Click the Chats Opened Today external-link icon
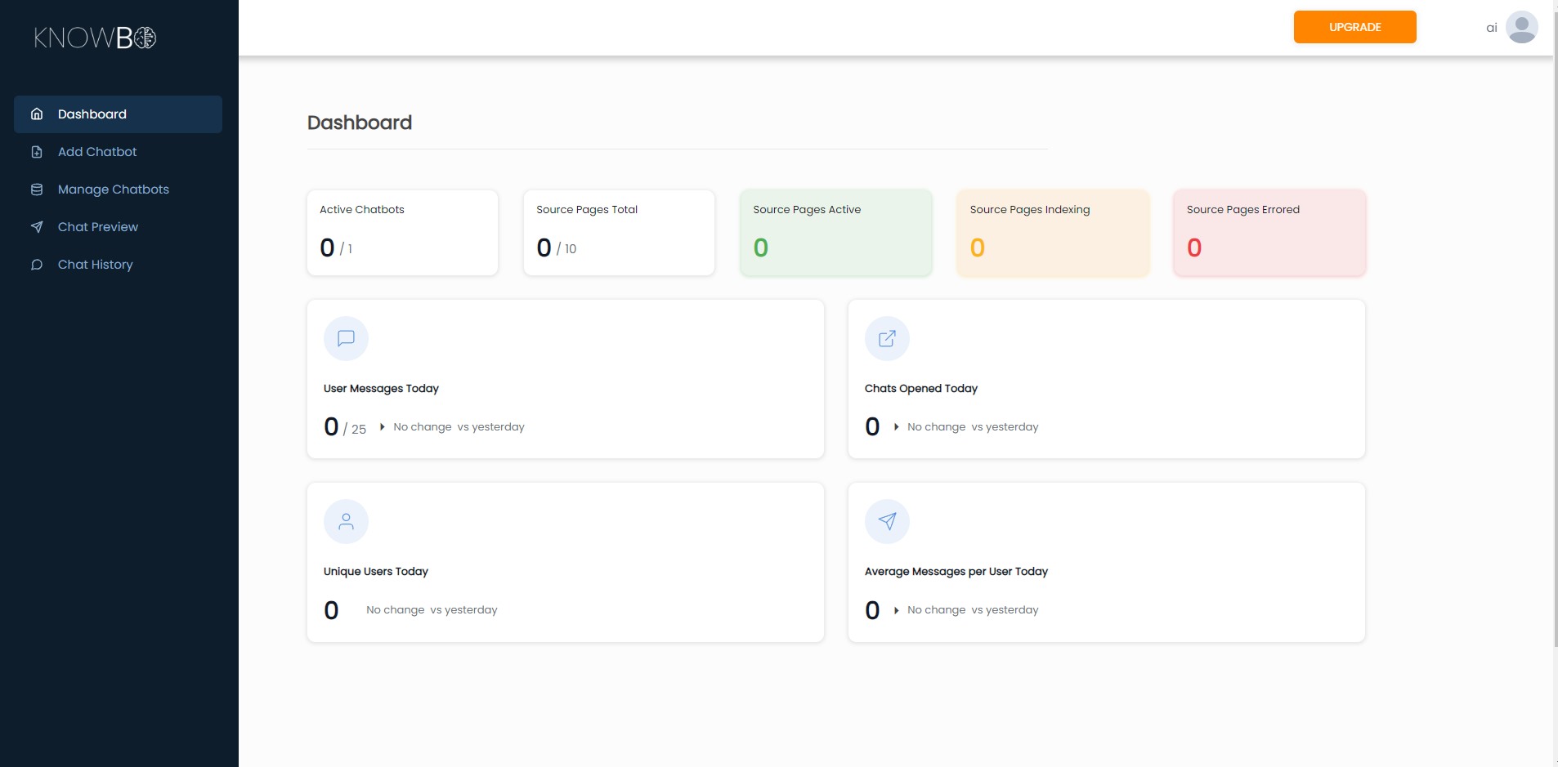 tap(887, 338)
